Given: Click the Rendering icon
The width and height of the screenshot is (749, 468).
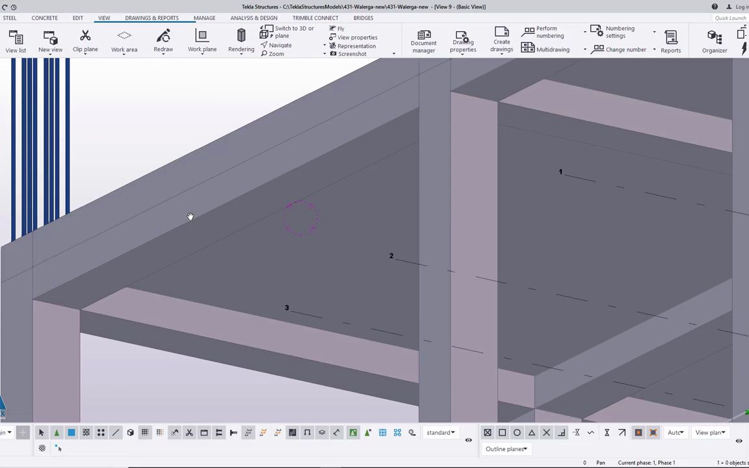Looking at the screenshot, I should (241, 35).
